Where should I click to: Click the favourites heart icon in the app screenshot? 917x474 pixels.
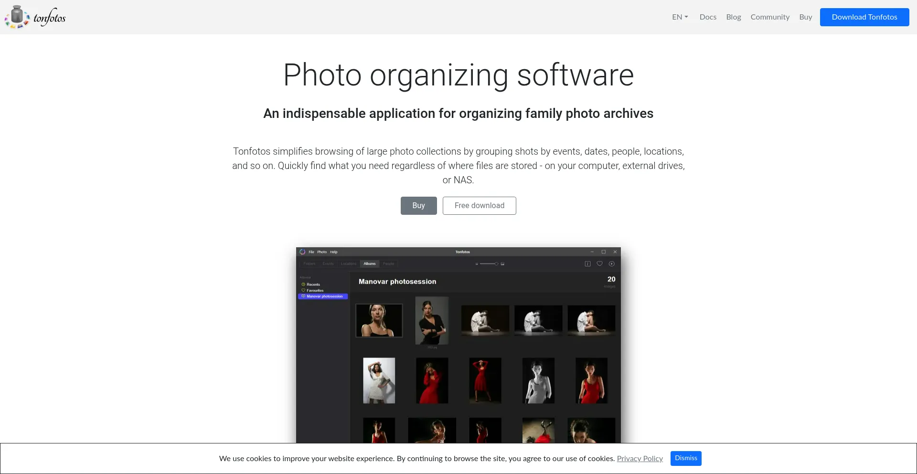599,263
